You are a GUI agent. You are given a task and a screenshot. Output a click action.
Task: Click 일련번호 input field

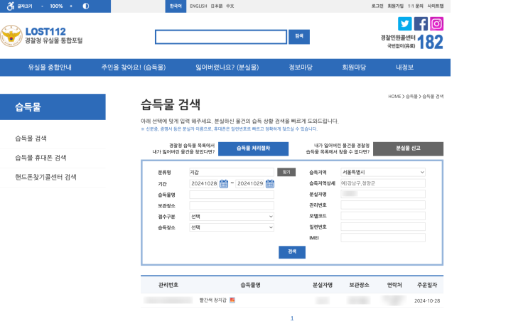[x=383, y=227]
